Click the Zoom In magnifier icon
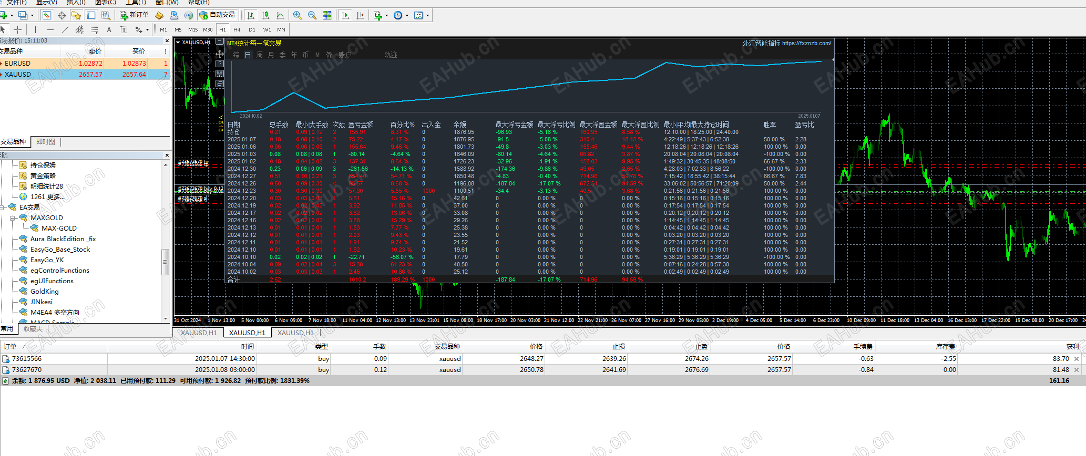 [298, 15]
